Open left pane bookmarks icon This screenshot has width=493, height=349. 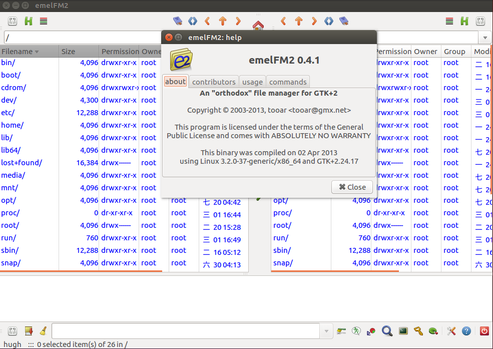(177, 21)
